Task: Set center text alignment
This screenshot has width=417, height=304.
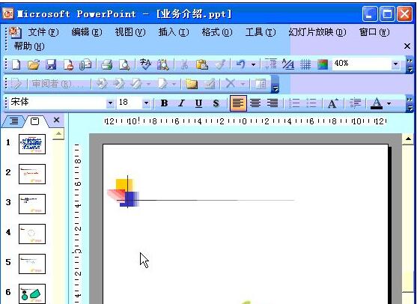Action: pyautogui.click(x=255, y=103)
